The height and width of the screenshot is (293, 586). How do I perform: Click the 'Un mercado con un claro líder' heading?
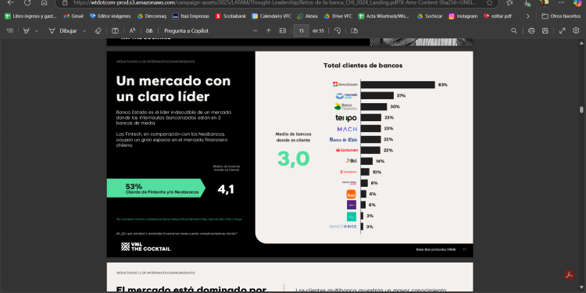point(173,88)
